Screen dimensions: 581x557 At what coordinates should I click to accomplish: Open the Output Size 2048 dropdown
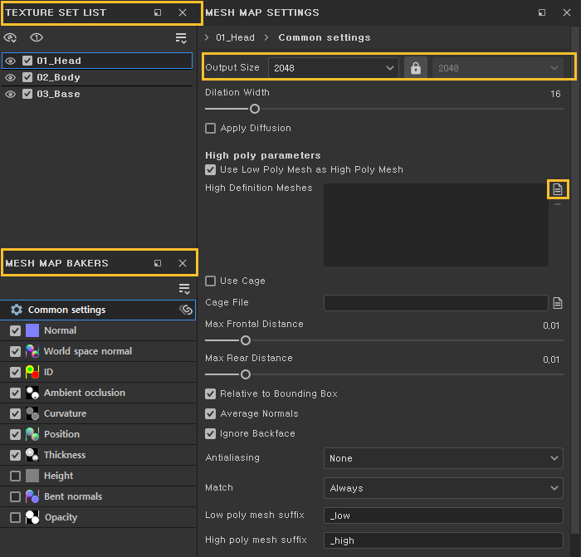pos(333,68)
